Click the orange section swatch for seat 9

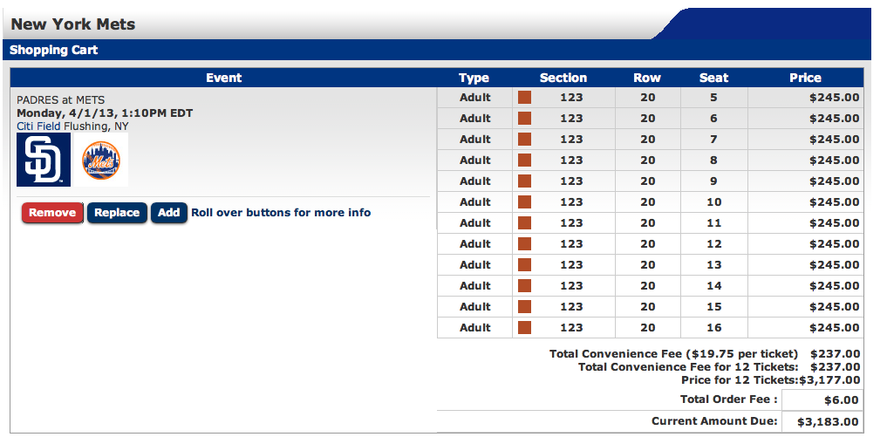pos(524,181)
